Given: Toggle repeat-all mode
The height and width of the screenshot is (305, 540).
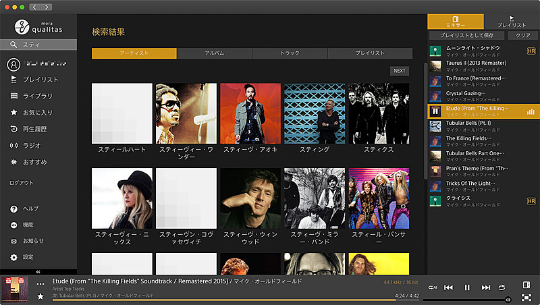Looking at the screenshot, I should click(x=433, y=287).
